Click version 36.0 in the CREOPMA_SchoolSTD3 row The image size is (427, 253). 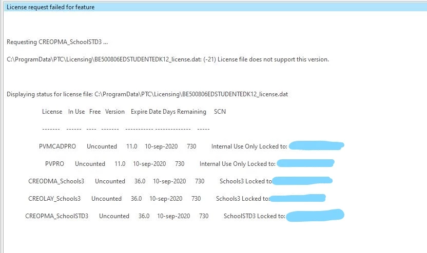click(x=144, y=216)
